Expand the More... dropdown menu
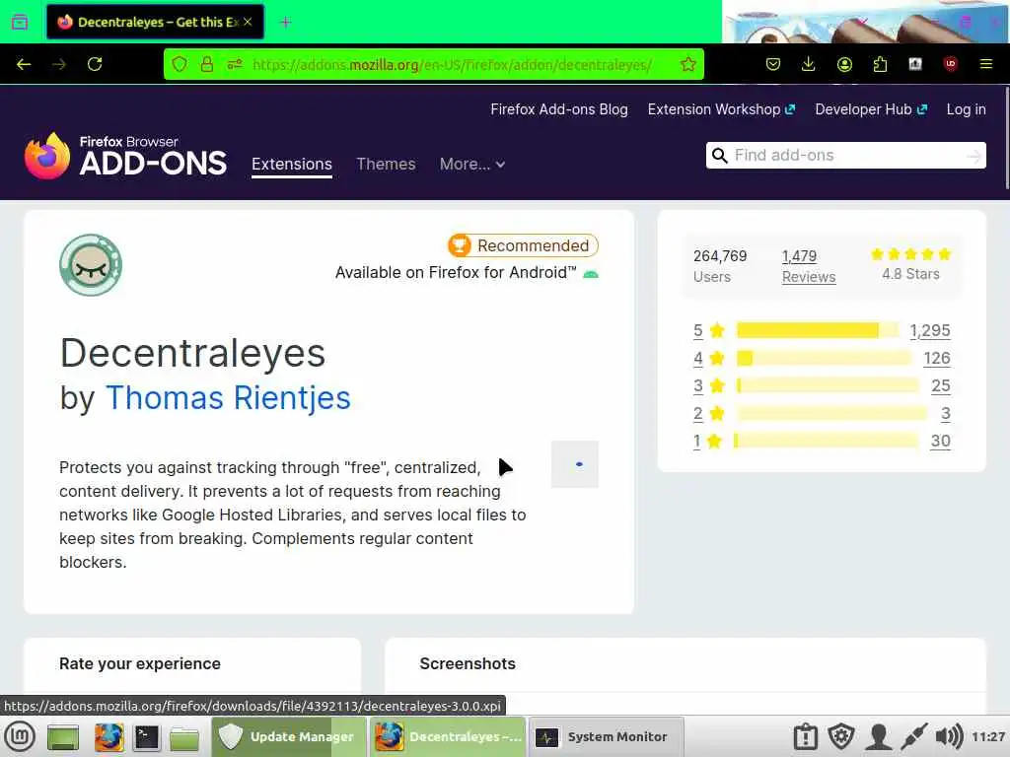The height and width of the screenshot is (757, 1010). [472, 165]
